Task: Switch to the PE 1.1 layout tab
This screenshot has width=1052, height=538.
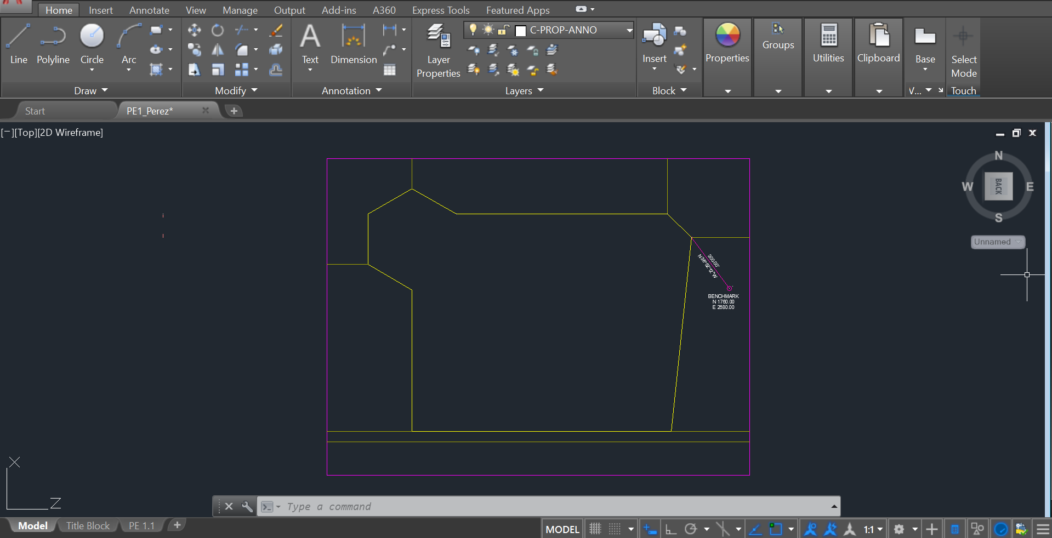Action: 141,525
